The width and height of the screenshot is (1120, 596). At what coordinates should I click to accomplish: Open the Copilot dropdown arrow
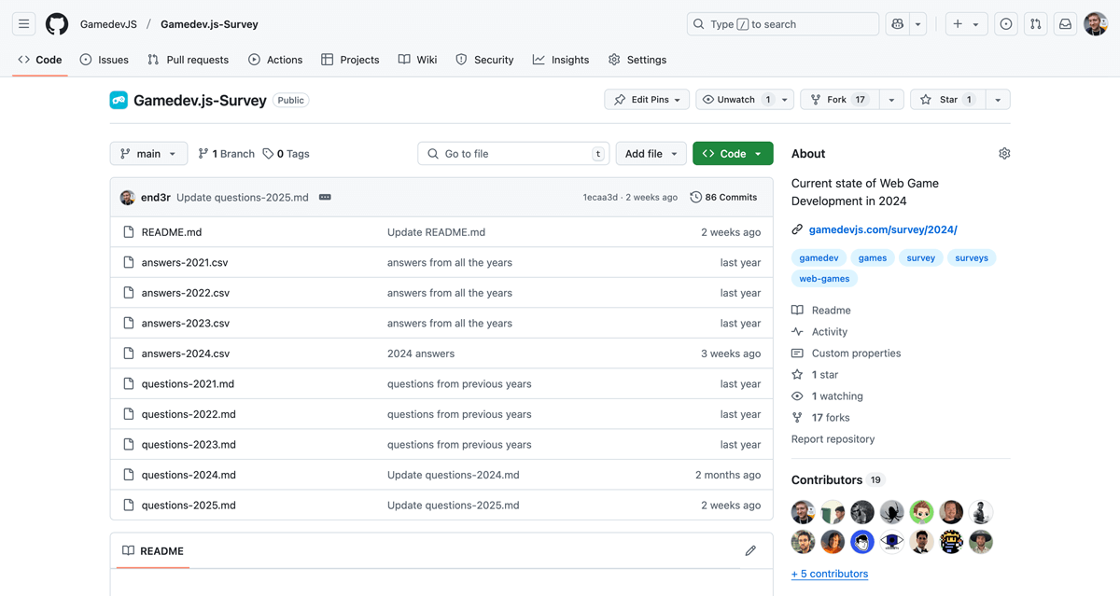click(x=918, y=24)
